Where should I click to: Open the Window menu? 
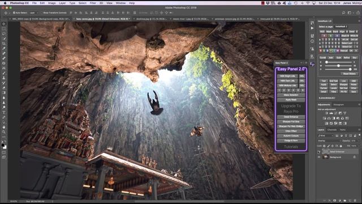tap(120, 3)
